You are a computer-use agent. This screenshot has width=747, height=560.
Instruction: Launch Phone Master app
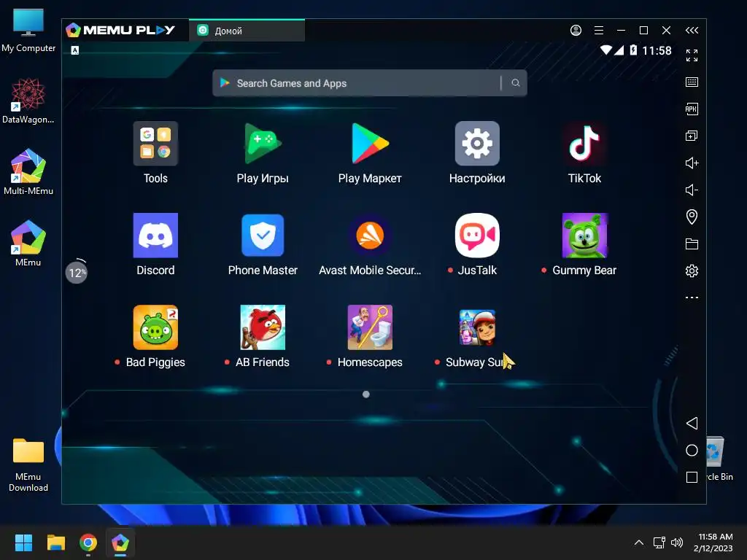[263, 236]
